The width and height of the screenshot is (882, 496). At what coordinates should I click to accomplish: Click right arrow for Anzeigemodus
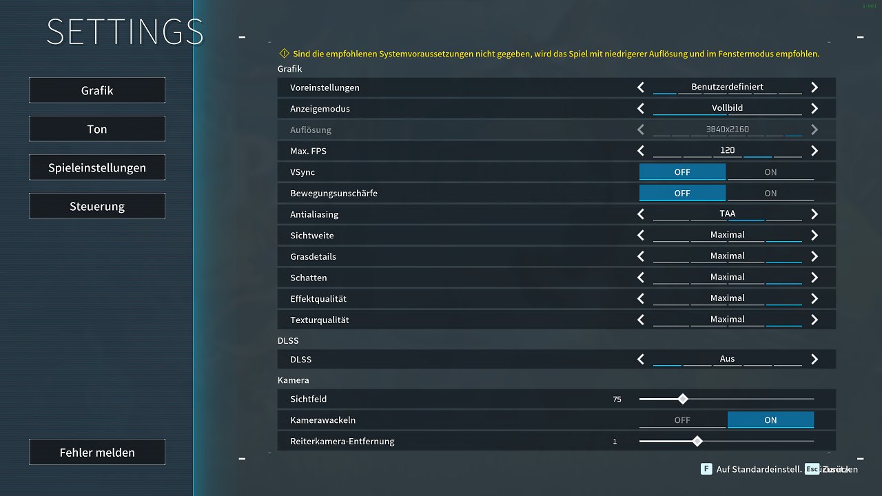pyautogui.click(x=814, y=109)
